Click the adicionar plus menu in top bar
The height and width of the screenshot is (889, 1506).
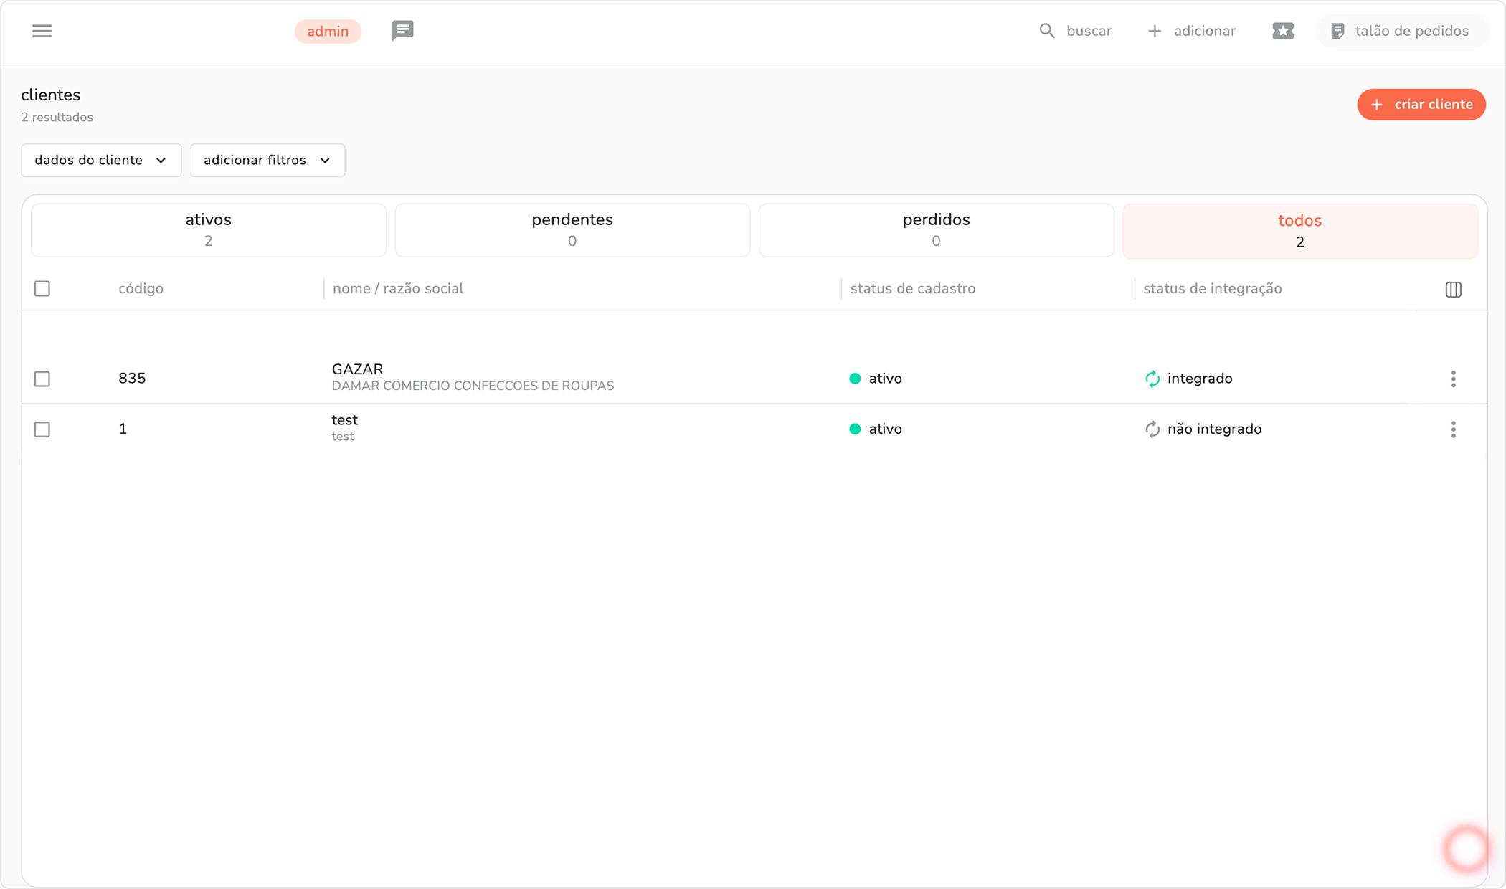(1191, 31)
